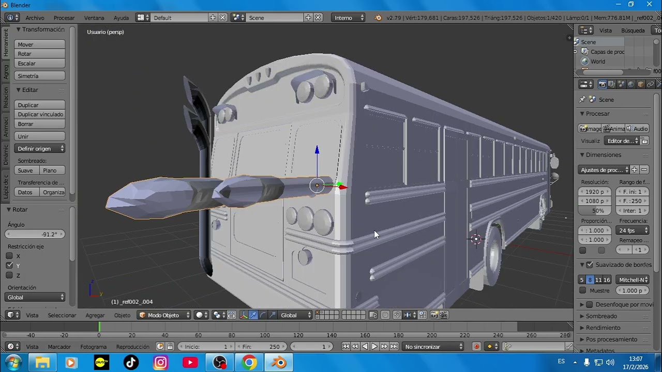Add a render preset with plus icon
This screenshot has width=662, height=372.
tap(635, 169)
